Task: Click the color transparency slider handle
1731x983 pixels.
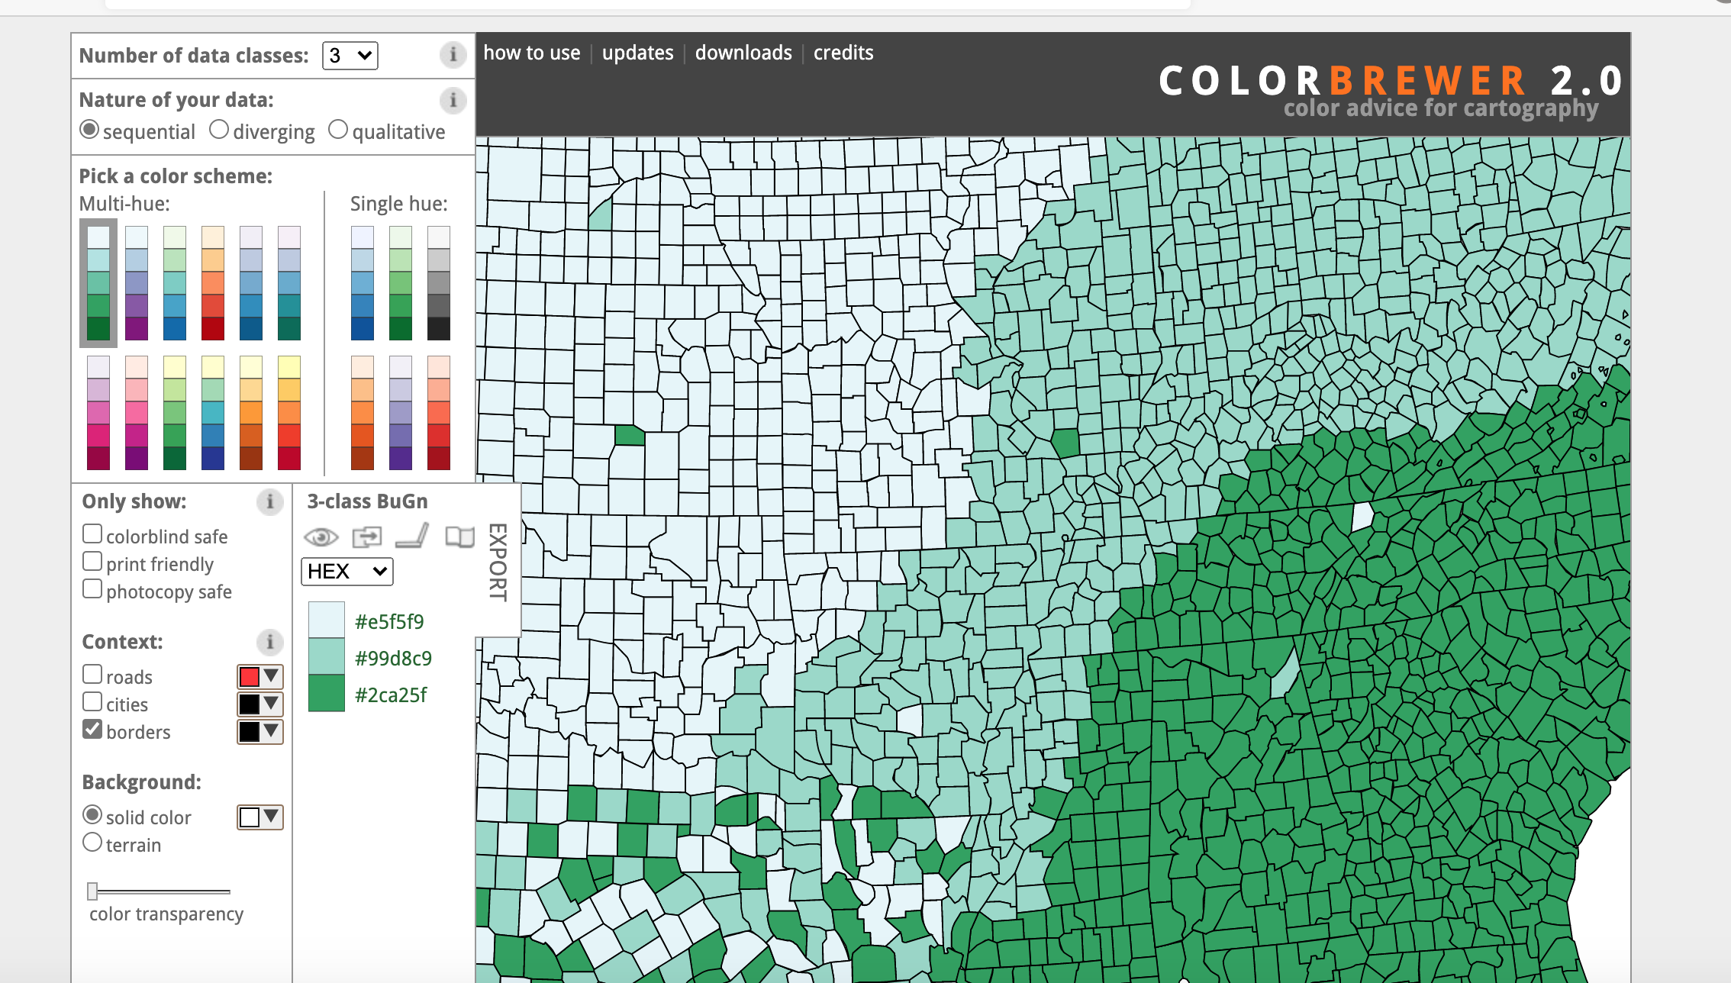Action: pos(92,891)
